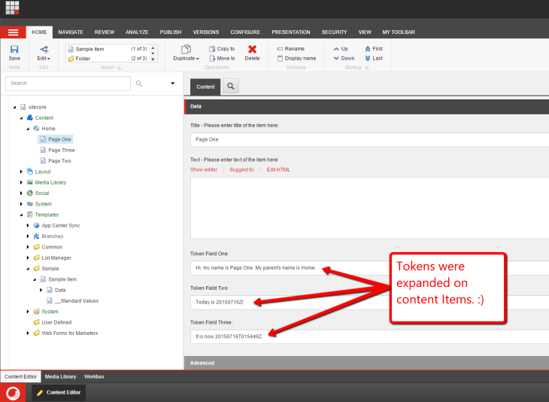
Task: Open the PRESENTATION ribbon tab
Action: pyautogui.click(x=290, y=32)
